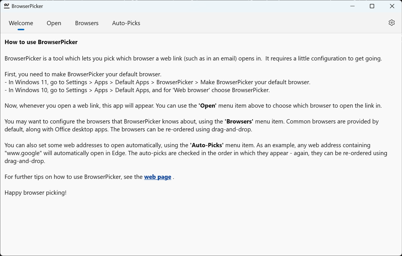
Task: Select the Welcome tab
Action: tap(21, 23)
